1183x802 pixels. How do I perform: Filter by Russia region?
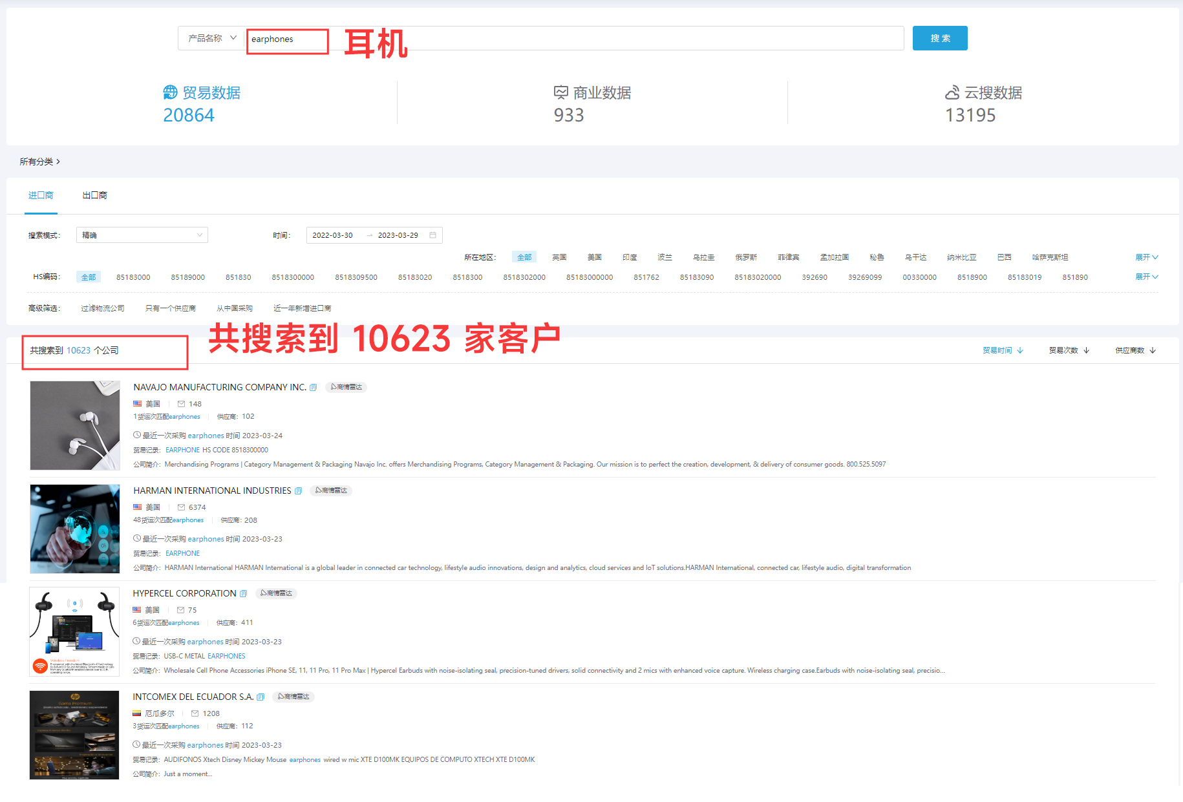point(745,257)
